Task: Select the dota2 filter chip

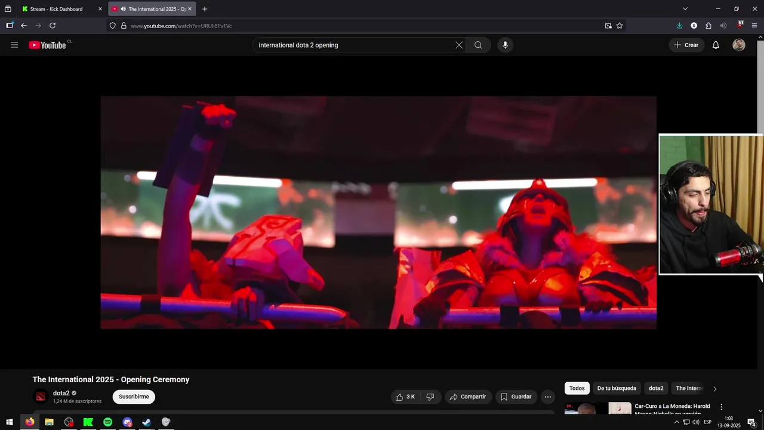Action: [656, 388]
